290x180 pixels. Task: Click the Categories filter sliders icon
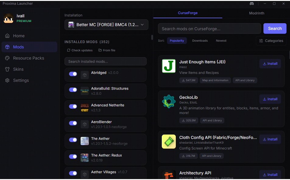point(261,41)
